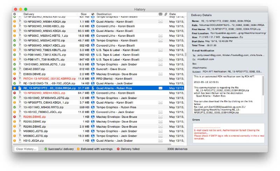The image size is (280, 171).
Task: Click the status checkmark column header icon
Action: [14, 14]
